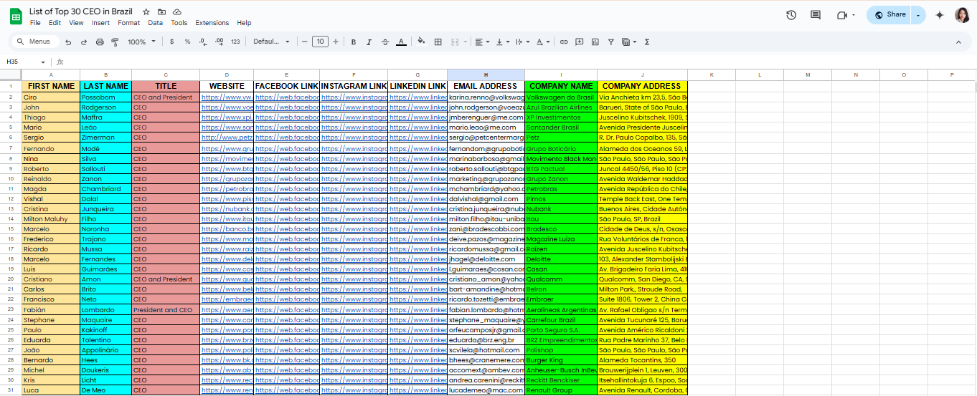Insert a chart
Screen dimensions: 977x396
pyautogui.click(x=595, y=42)
